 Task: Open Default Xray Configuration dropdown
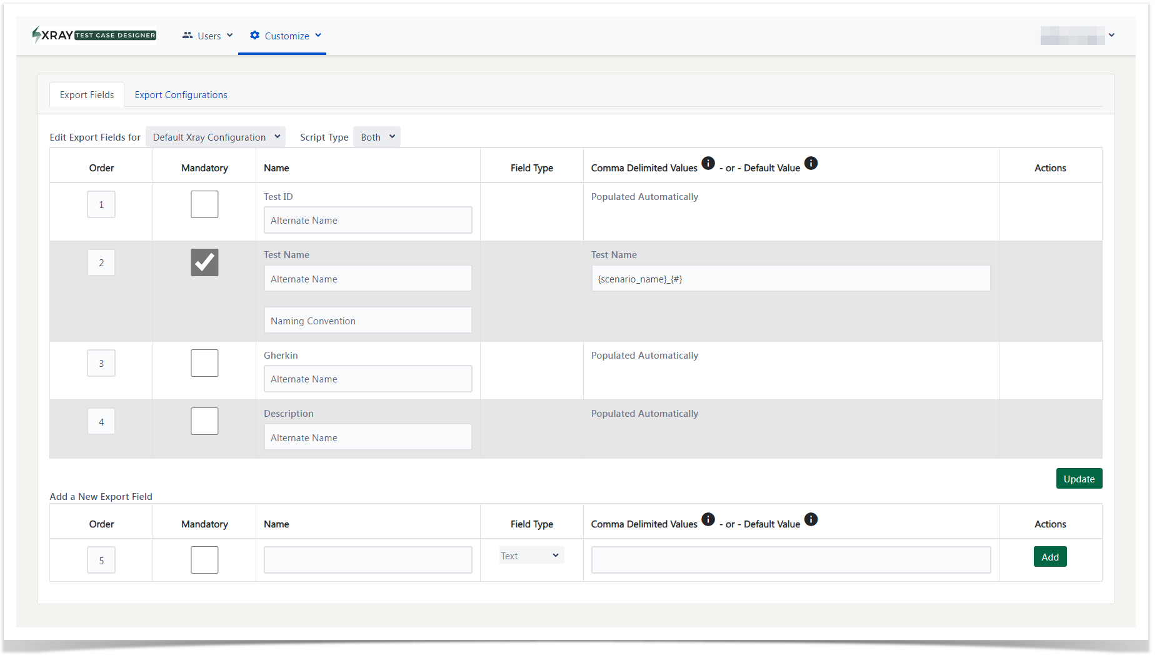pos(216,137)
